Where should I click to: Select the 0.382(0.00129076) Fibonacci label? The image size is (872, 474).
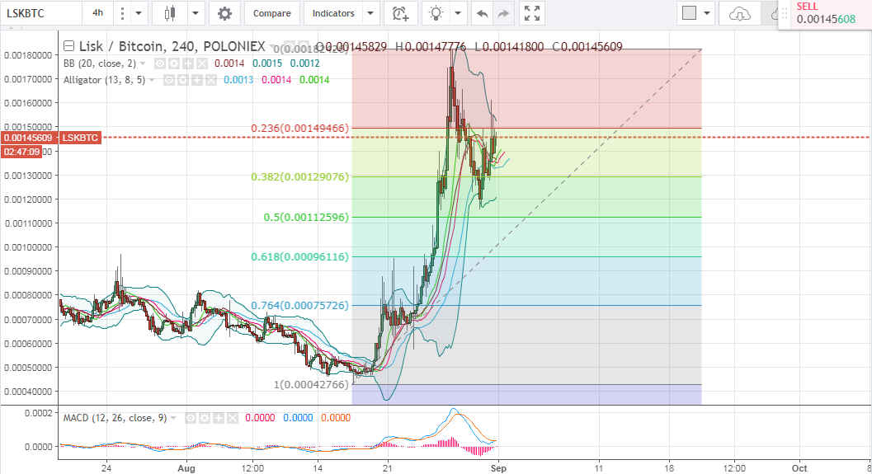pos(299,176)
